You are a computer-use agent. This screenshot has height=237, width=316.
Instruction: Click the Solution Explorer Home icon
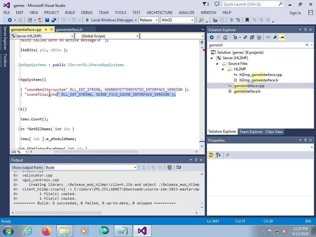(x=225, y=37)
